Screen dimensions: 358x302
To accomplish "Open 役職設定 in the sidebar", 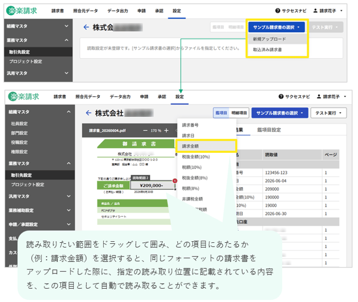I will point(20,142).
